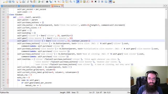Collapse the fold marker at line 22

pos(8,43)
